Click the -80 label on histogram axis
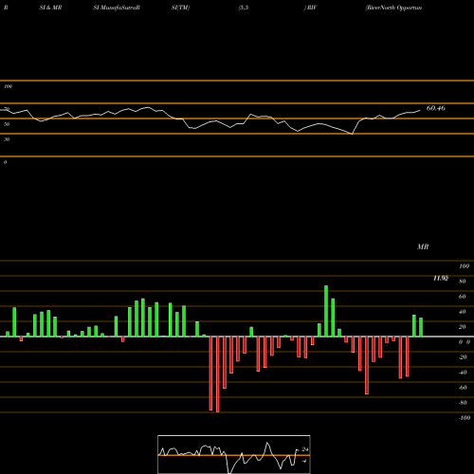The height and width of the screenshot is (474, 474). [463, 403]
